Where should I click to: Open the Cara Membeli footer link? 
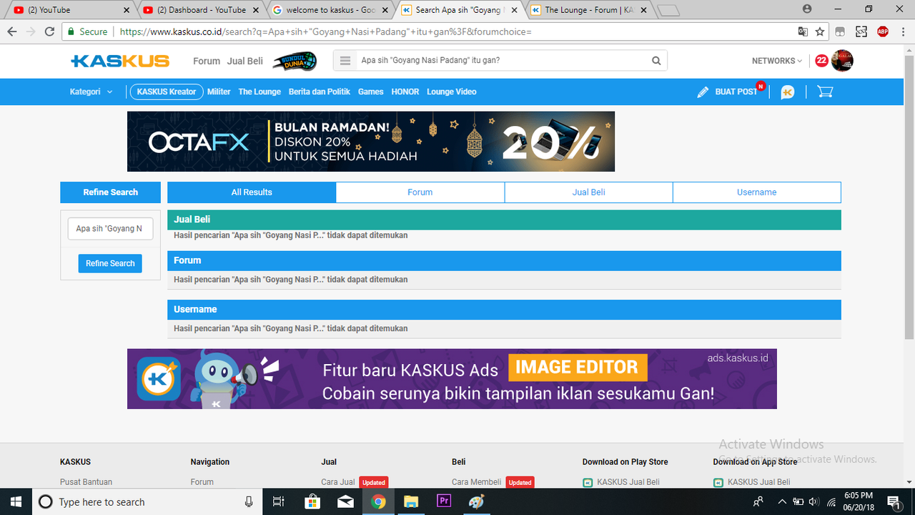pos(477,482)
